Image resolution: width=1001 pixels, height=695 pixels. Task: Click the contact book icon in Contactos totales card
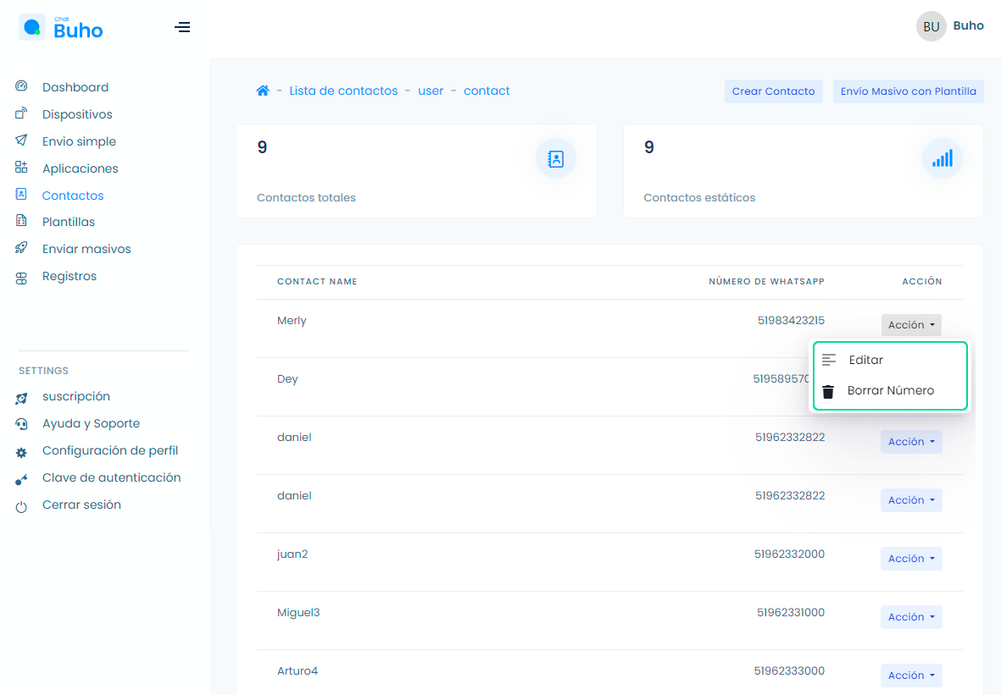click(x=556, y=158)
